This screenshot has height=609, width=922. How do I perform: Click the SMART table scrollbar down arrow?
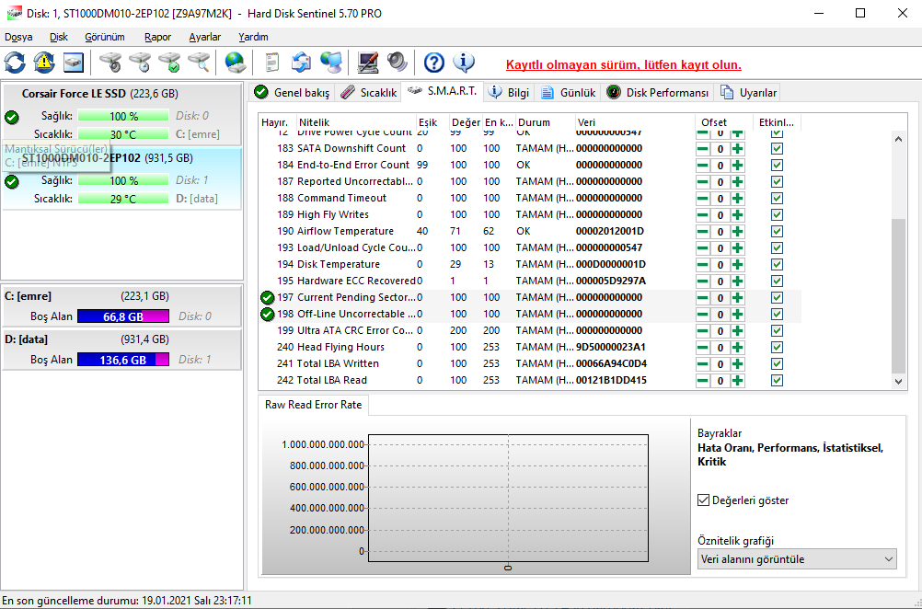point(898,382)
